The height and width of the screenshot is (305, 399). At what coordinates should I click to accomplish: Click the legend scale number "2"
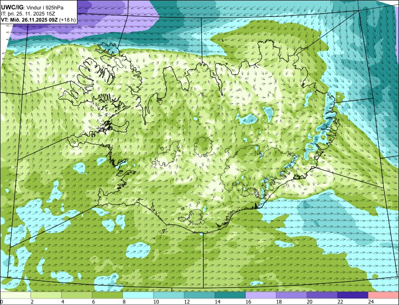click(32, 302)
